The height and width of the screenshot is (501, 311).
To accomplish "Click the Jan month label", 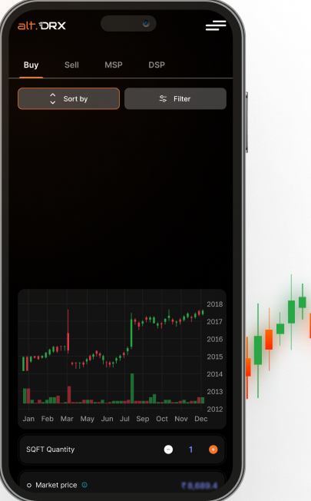I will coord(28,419).
